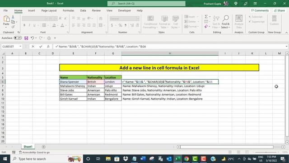Expand the formula bar chevron

tap(286, 47)
